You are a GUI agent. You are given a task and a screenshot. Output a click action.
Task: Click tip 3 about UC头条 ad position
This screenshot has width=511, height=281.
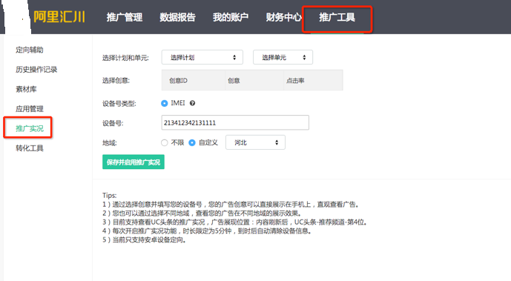pyautogui.click(x=235, y=222)
